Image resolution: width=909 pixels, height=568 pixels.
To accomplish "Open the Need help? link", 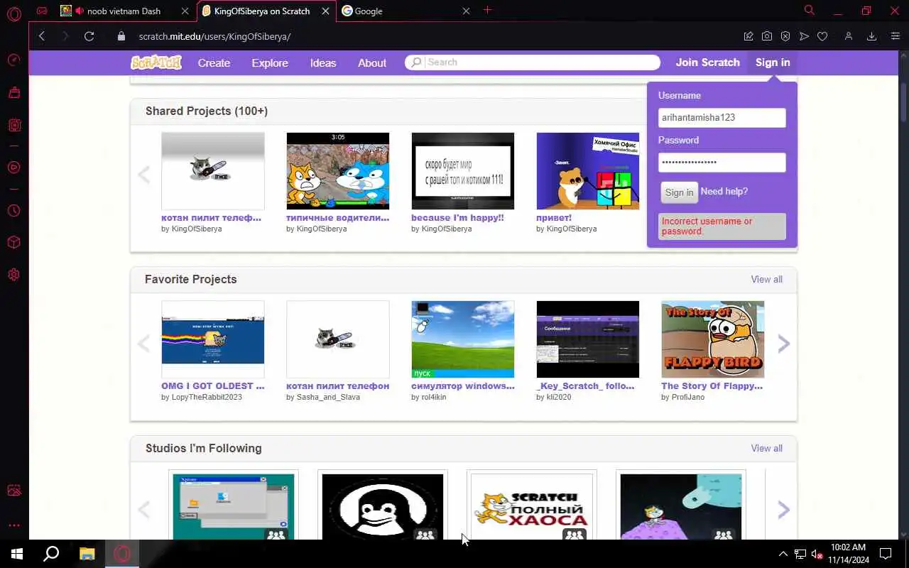I will click(x=724, y=192).
